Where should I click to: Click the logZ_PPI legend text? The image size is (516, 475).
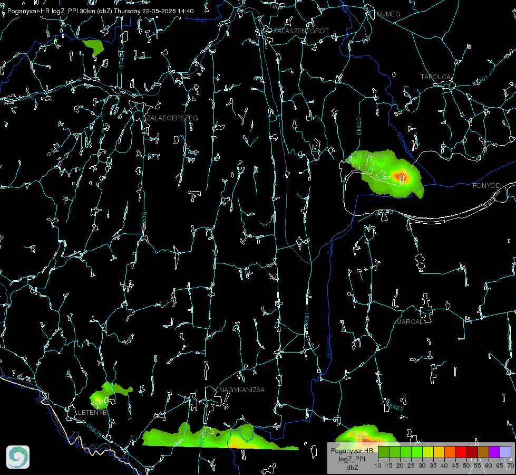tap(352, 459)
